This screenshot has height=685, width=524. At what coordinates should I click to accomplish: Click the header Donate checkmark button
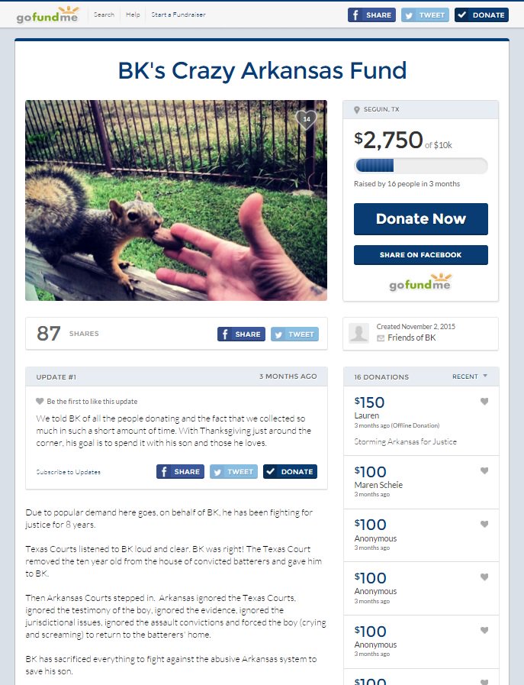click(x=481, y=15)
